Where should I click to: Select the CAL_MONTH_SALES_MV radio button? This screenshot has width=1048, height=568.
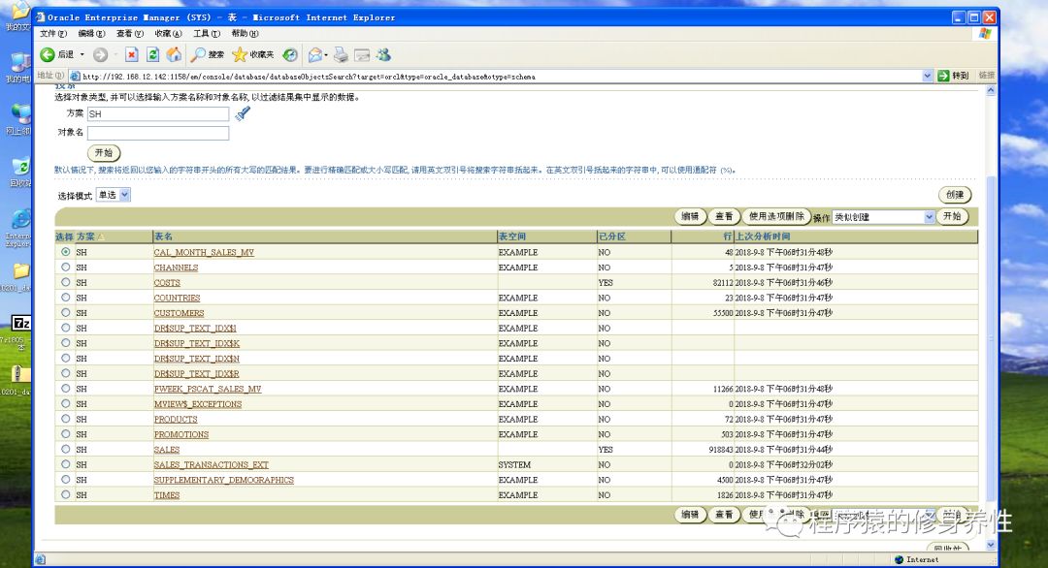(x=65, y=252)
